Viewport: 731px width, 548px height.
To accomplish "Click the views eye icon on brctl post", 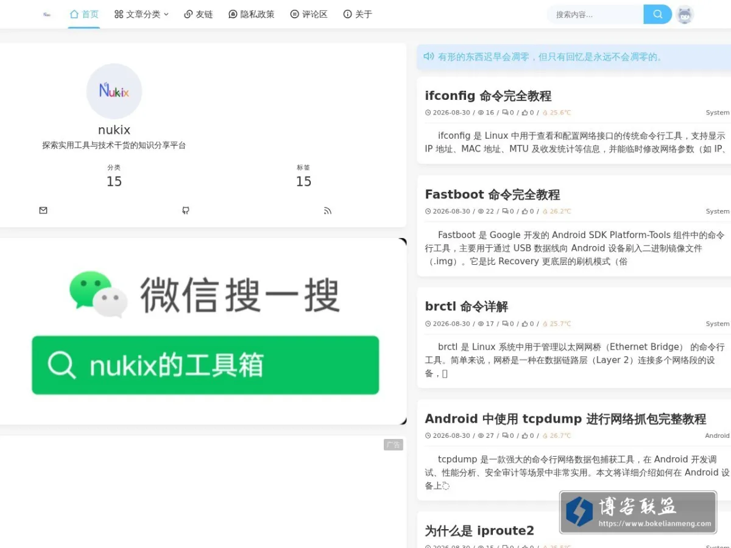I will [481, 324].
